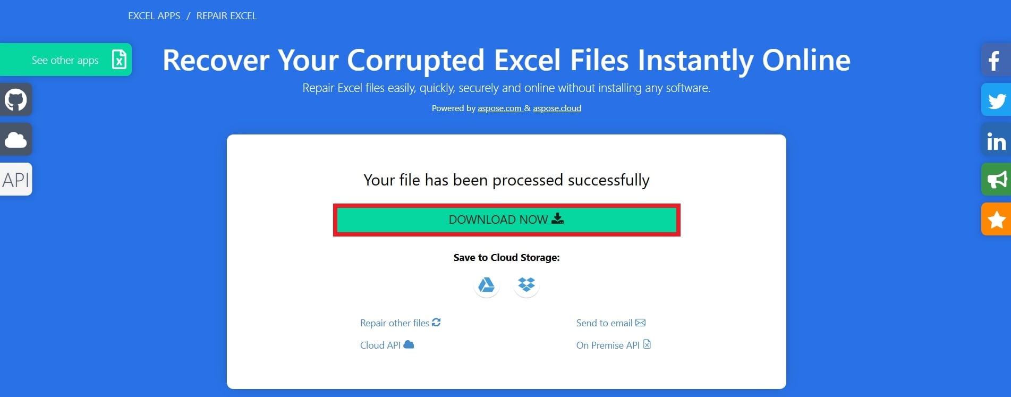Open the On Premise API link

tap(613, 345)
